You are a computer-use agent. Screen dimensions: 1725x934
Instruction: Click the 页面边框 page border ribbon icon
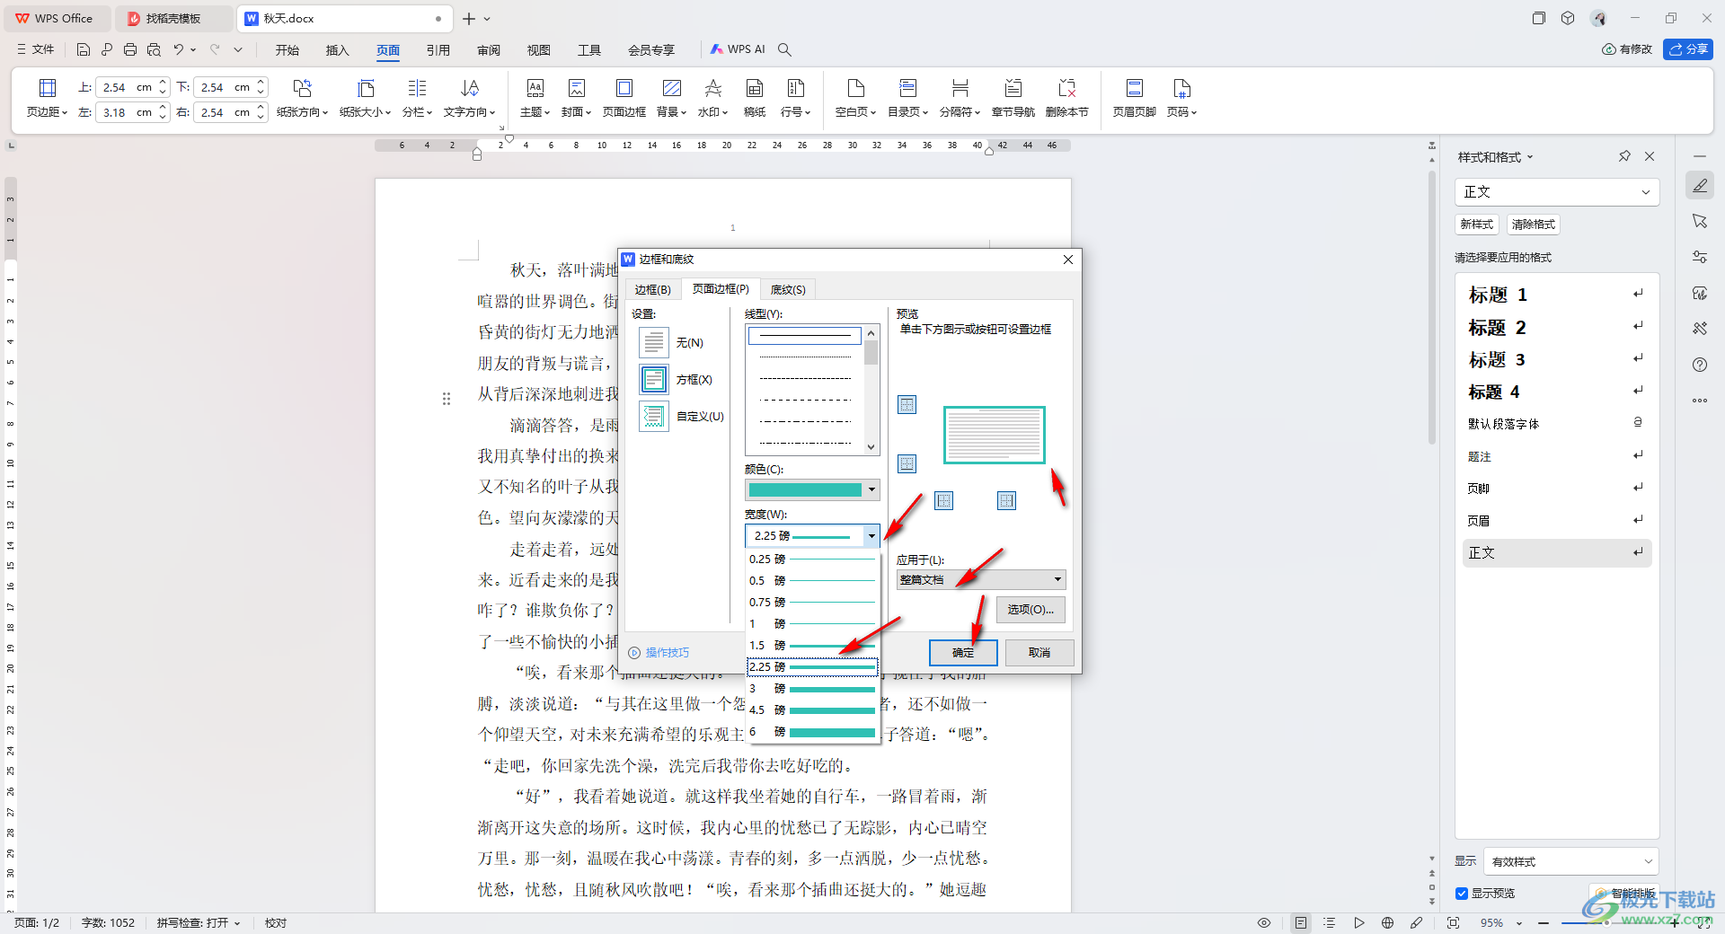(624, 98)
